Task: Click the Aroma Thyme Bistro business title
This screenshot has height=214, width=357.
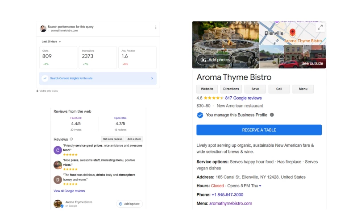Action: (x=234, y=77)
